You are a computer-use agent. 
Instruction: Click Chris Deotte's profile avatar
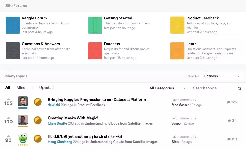[23, 120]
